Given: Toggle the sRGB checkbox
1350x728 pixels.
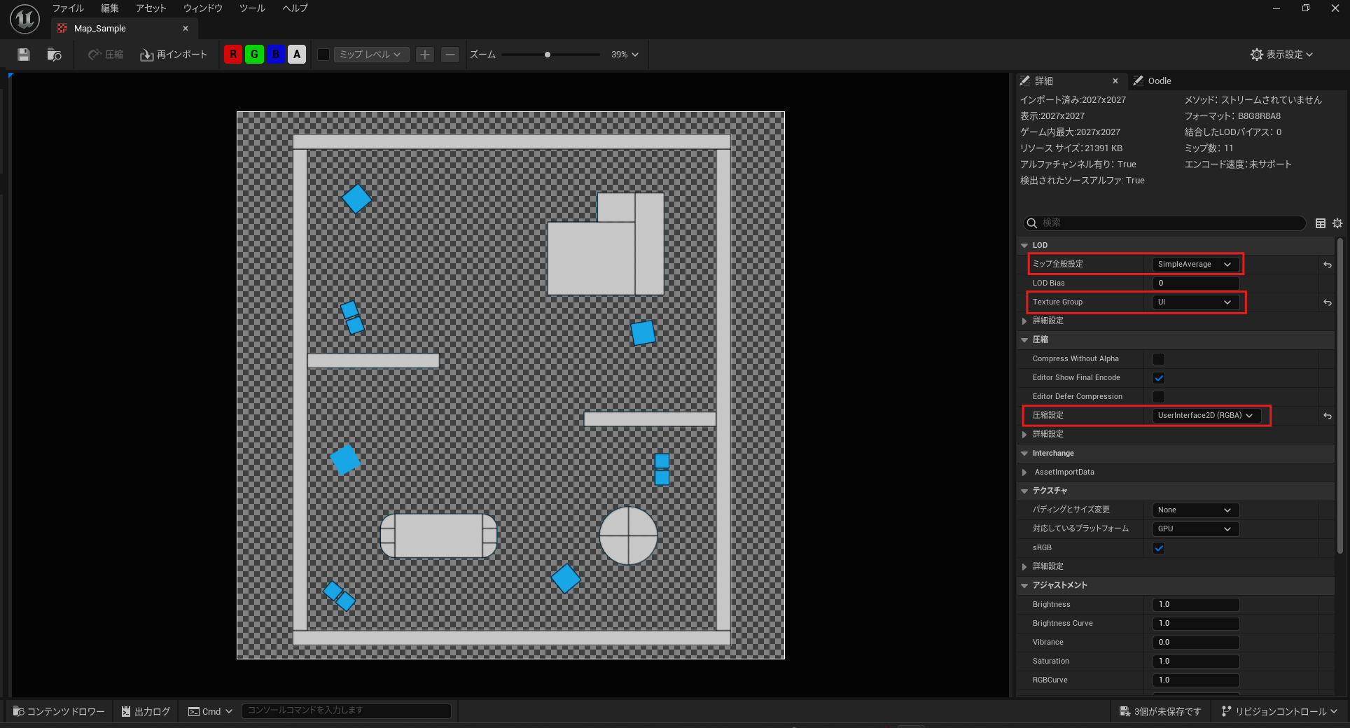Looking at the screenshot, I should pos(1159,548).
